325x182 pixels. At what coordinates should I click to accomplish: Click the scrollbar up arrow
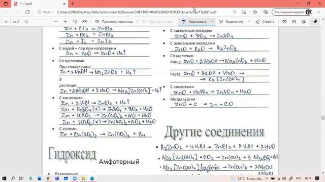[x=323, y=19]
